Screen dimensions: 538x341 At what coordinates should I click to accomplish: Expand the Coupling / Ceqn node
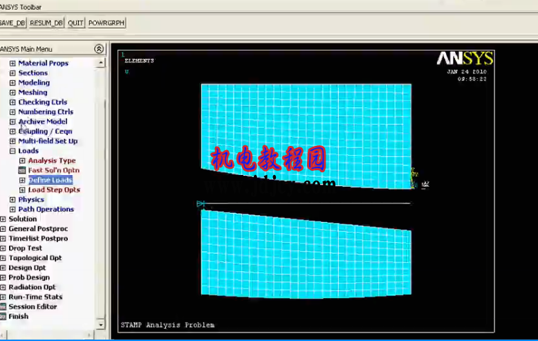coord(12,131)
